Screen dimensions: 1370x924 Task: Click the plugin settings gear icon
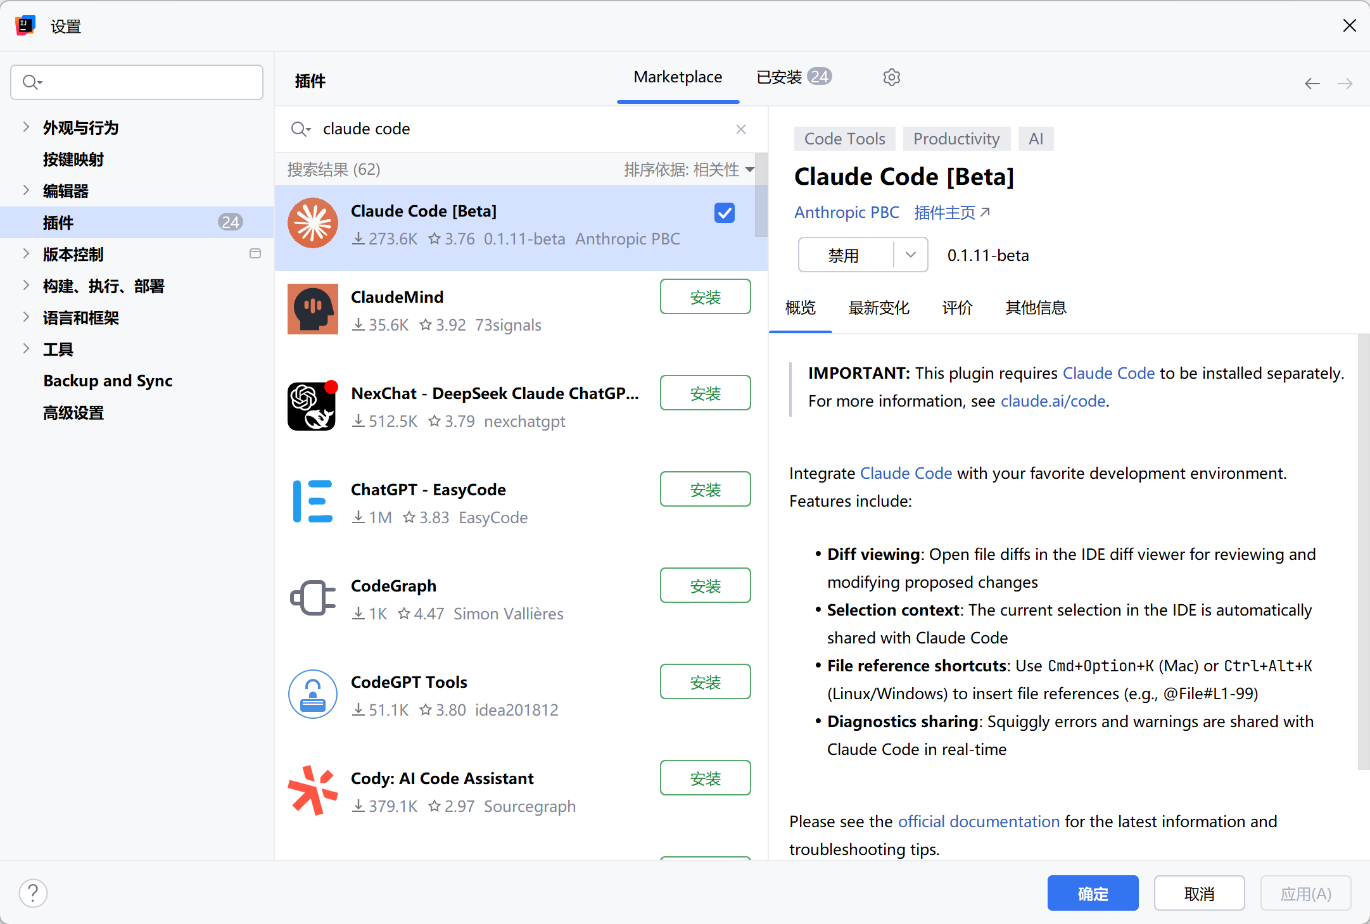click(891, 77)
